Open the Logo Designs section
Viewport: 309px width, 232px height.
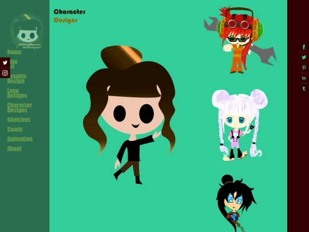tap(17, 93)
